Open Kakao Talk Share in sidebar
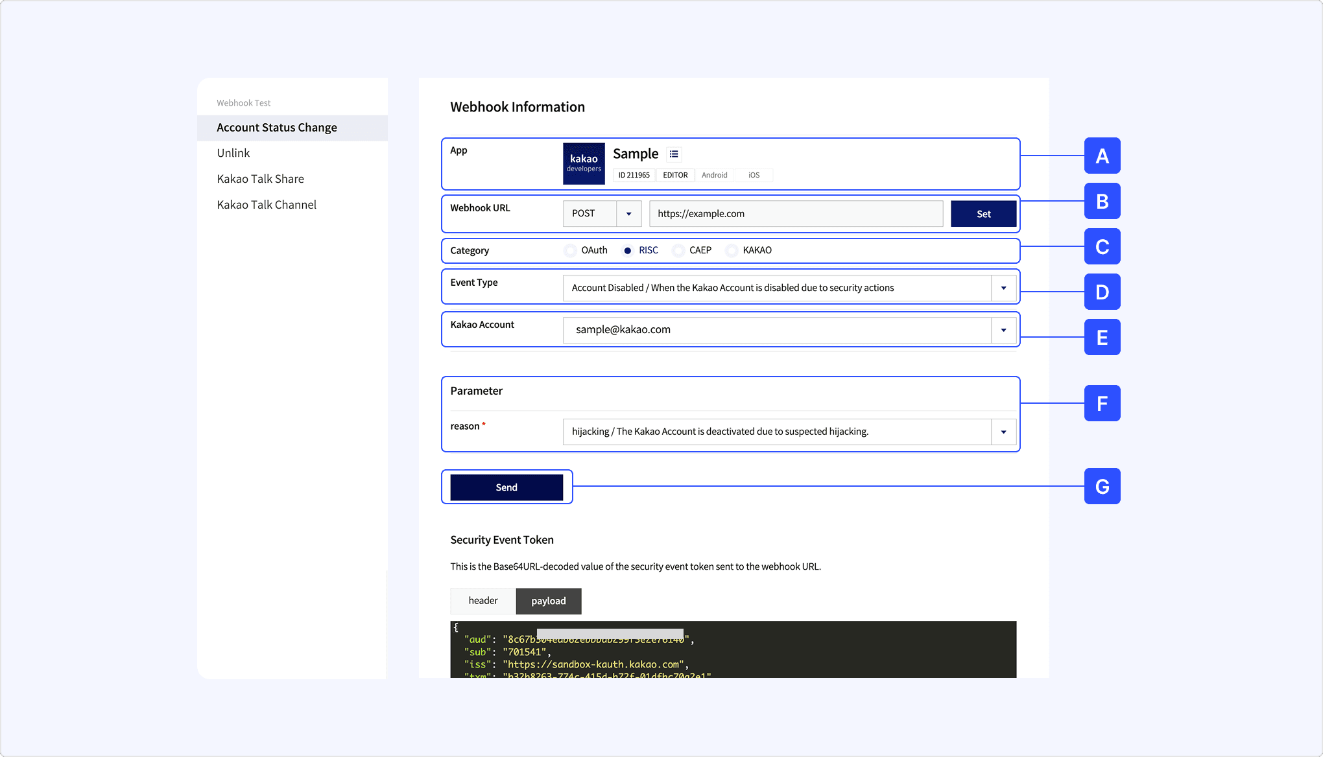Screen dimensions: 1323x757 [x=260, y=179]
